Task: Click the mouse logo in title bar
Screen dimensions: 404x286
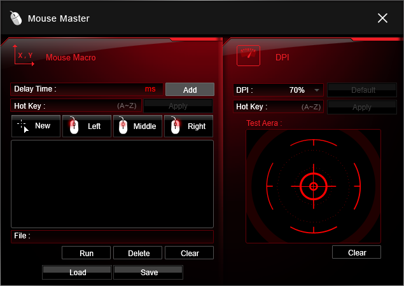Action: coord(16,18)
